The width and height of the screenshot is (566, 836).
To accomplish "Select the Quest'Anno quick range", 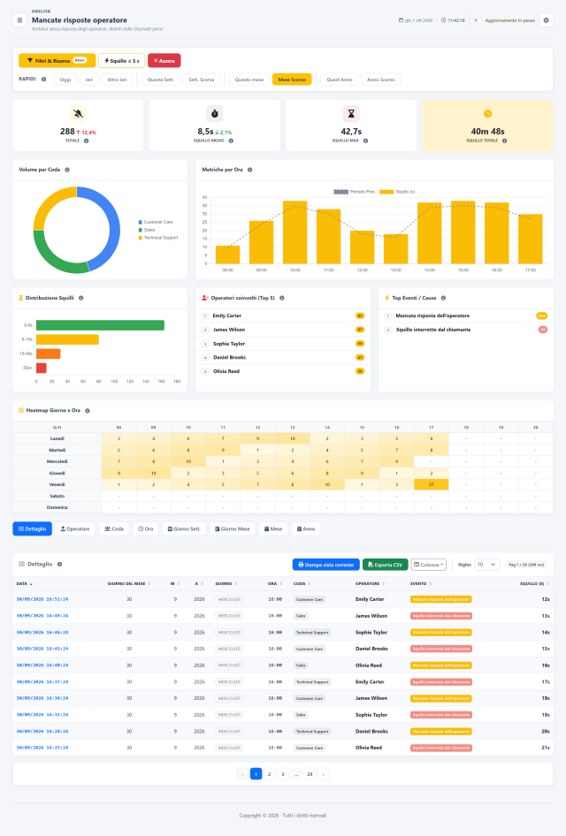I will click(340, 80).
